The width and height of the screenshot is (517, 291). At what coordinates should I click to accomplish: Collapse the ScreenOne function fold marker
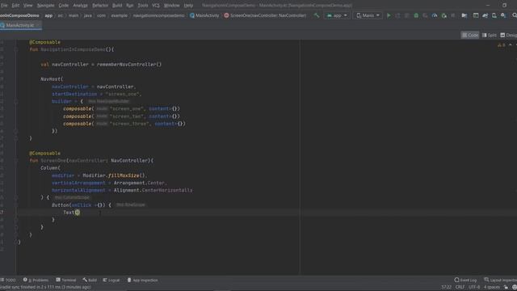[x=16, y=161]
